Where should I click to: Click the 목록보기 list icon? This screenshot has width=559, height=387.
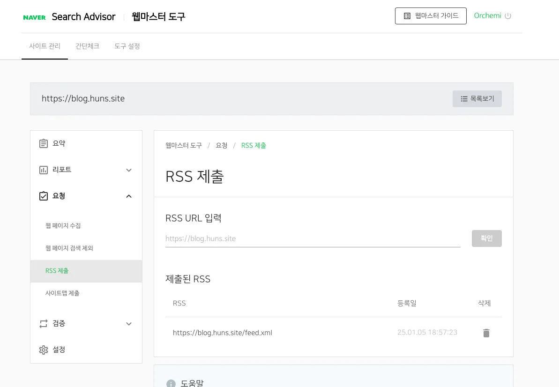(x=464, y=99)
